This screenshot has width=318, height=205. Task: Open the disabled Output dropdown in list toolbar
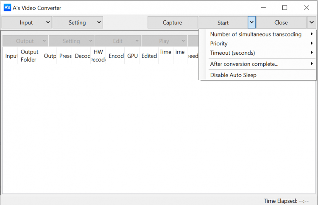click(x=25, y=41)
